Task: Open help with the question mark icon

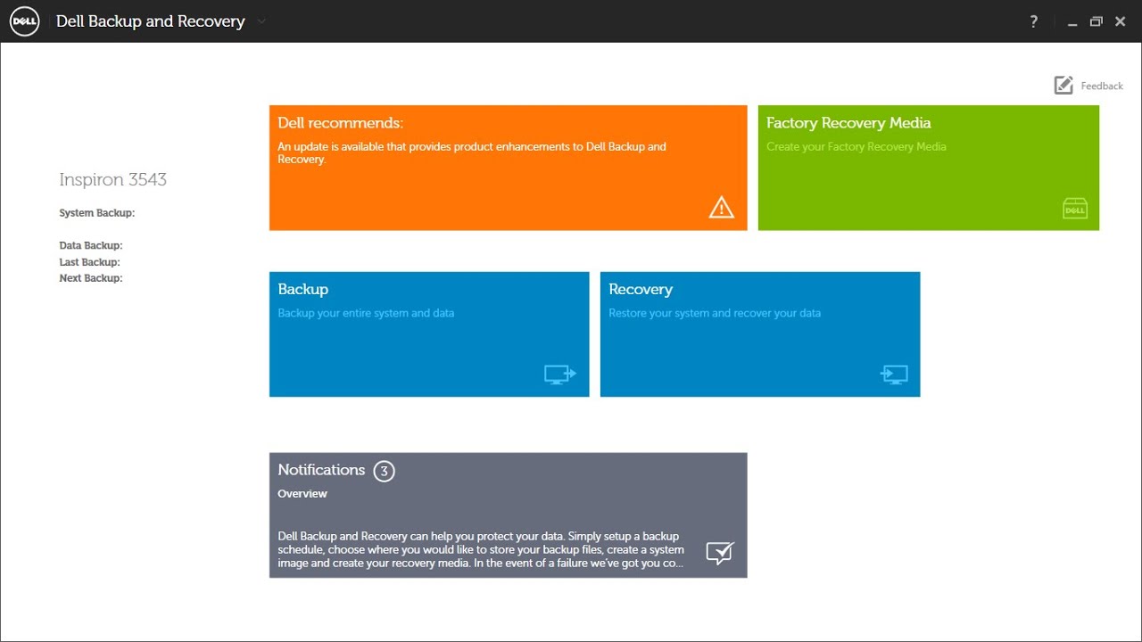Action: click(1034, 21)
